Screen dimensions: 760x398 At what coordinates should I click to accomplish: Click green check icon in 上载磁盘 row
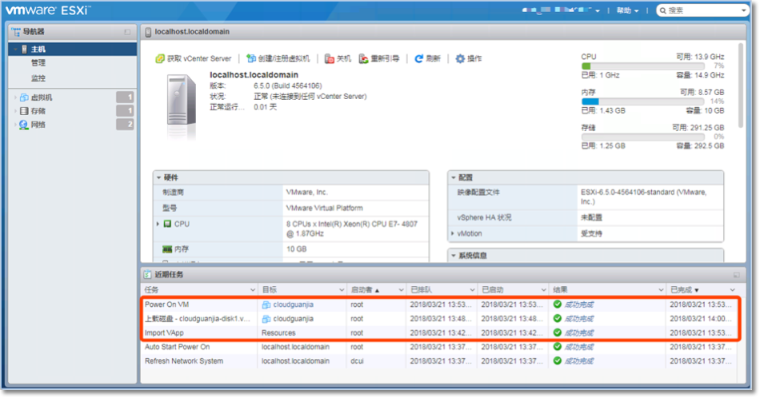click(x=558, y=318)
